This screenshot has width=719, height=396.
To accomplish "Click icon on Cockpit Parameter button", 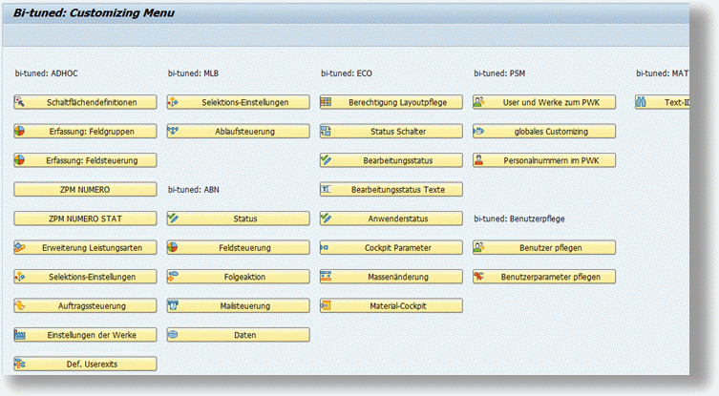I will tap(325, 247).
